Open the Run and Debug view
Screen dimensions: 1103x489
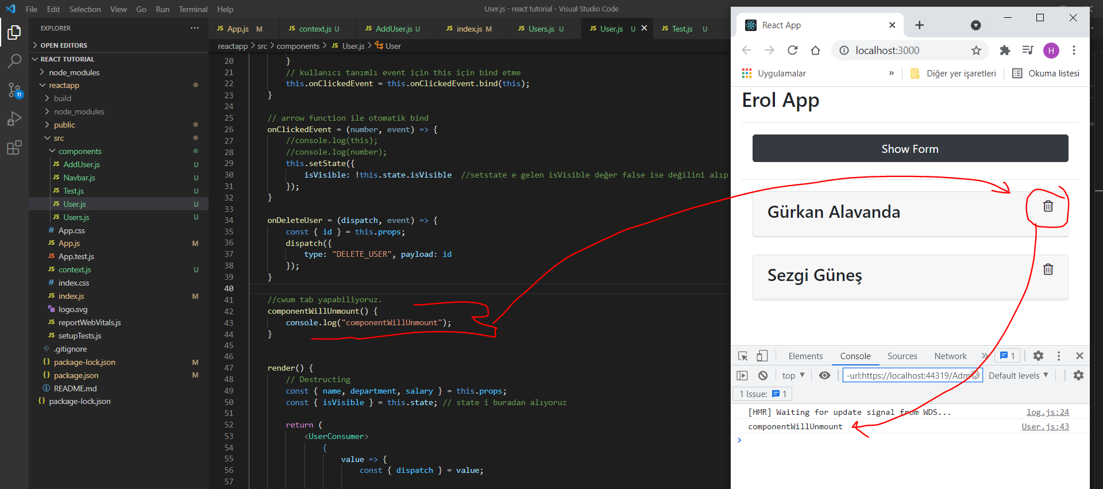(x=14, y=119)
